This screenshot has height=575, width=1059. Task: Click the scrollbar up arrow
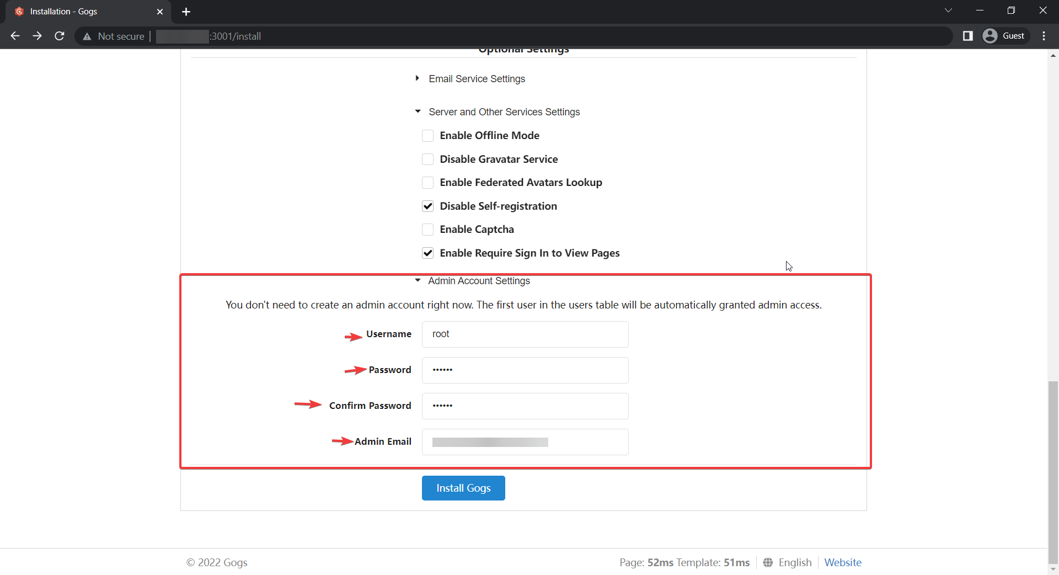pyautogui.click(x=1053, y=55)
